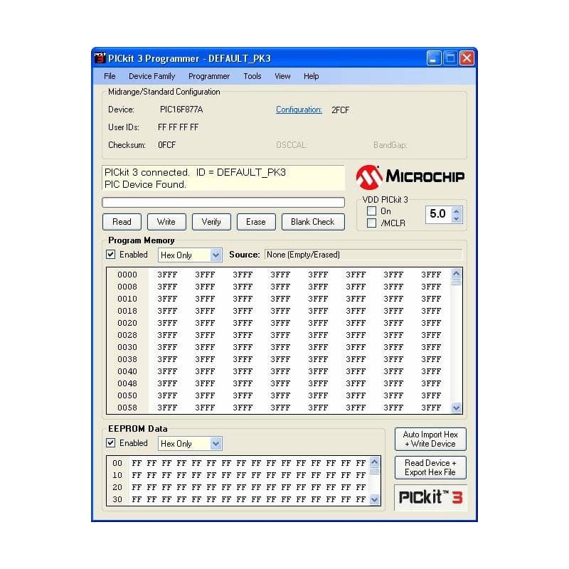Select first 3FFF cell in row 0000
This screenshot has width=569, height=569.
167,275
